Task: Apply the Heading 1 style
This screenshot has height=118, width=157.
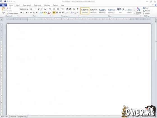Action: 102,11
